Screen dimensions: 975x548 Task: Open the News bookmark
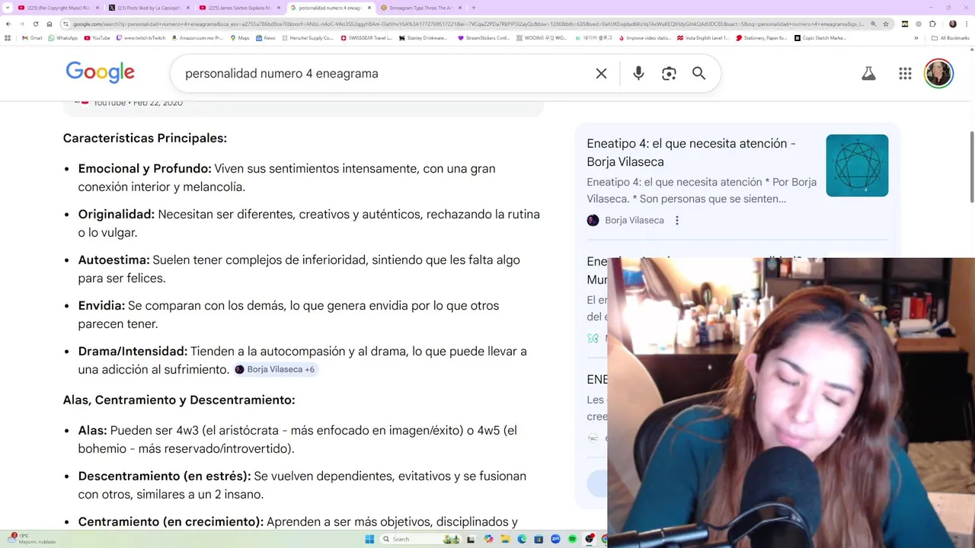266,38
